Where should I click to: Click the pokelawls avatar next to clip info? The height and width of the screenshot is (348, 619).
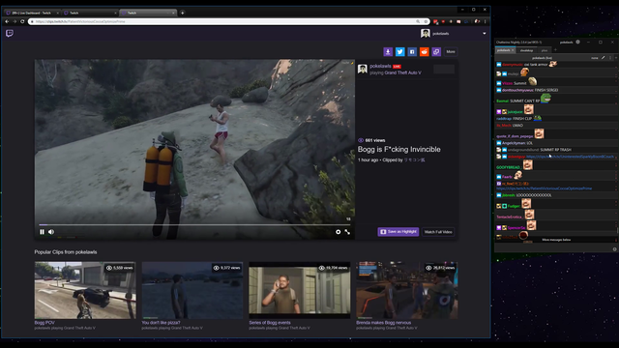(363, 69)
